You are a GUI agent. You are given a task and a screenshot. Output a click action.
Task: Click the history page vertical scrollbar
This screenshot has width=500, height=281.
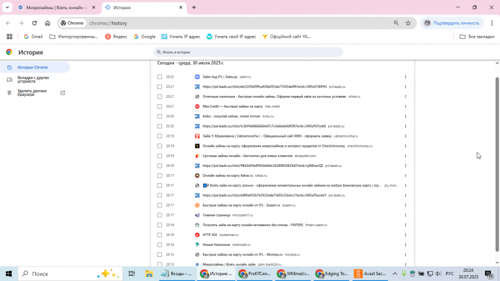[x=497, y=164]
